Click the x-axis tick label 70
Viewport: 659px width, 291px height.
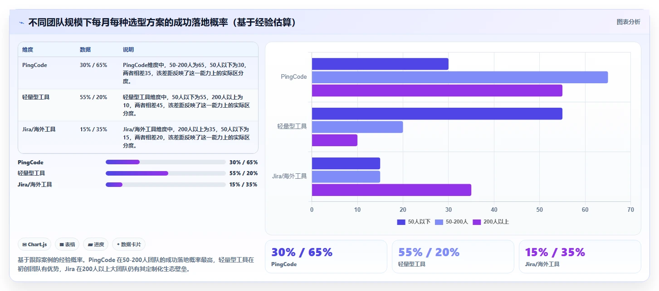[x=630, y=210]
